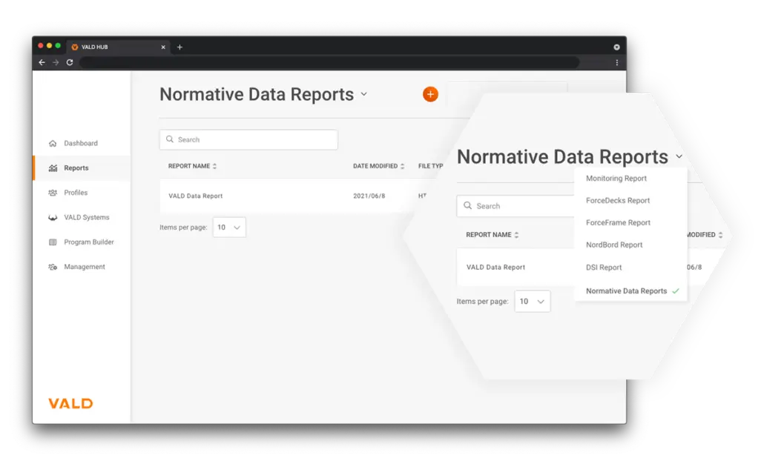This screenshot has width=764, height=461.
Task: Click the Dashboard home icon in sidebar
Action: (53, 144)
